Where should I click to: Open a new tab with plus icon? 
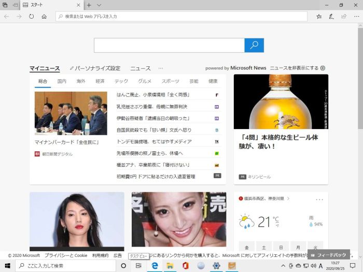[x=89, y=5]
